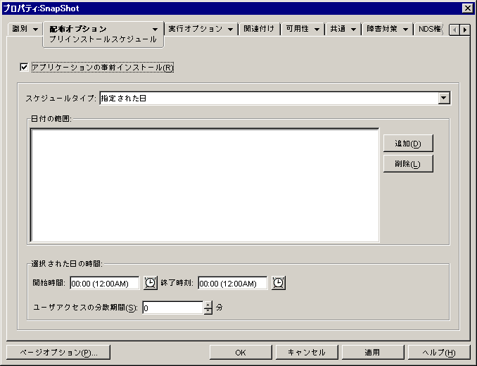The height and width of the screenshot is (366, 477).
Task: Expand the 配布オプション tab dropdown arrow
Action: click(x=155, y=30)
